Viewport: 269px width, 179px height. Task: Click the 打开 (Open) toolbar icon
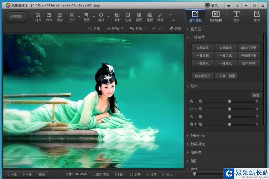(x=38, y=17)
